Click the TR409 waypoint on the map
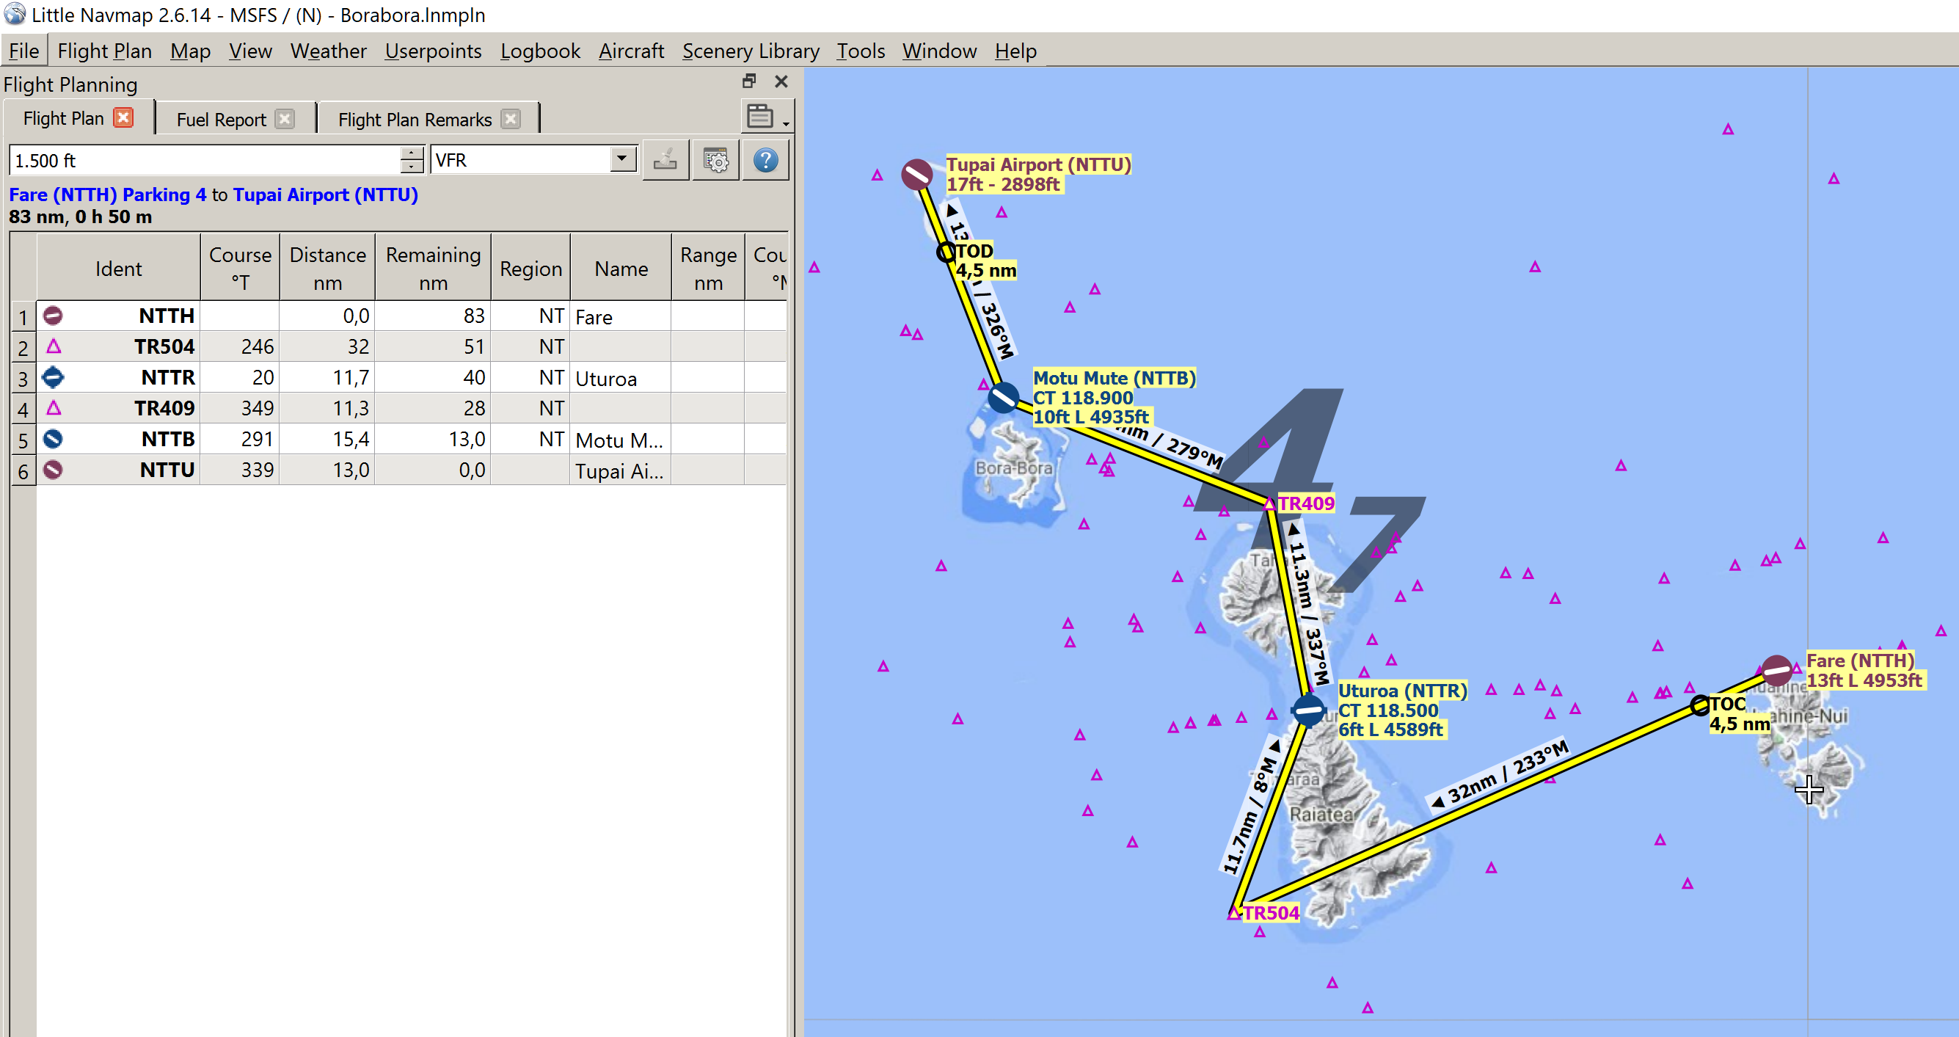Viewport: 1959px width, 1037px height. 1269,503
